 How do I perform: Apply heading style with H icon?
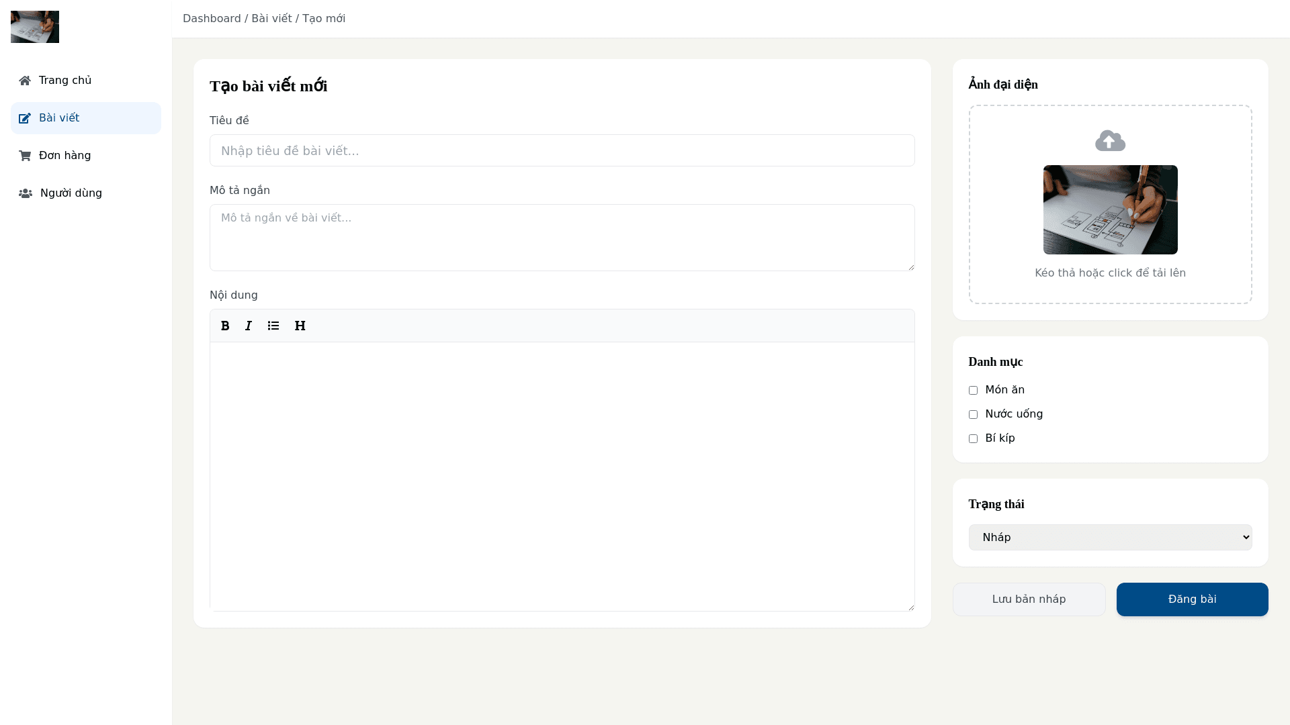click(x=300, y=326)
